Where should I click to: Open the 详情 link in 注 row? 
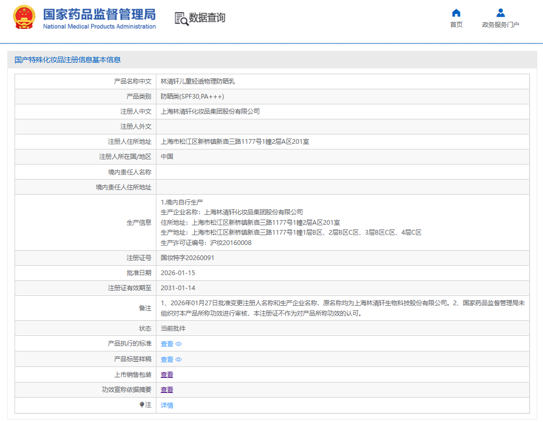point(167,405)
